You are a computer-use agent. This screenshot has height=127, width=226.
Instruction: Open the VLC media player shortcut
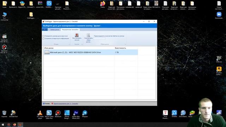point(40,114)
